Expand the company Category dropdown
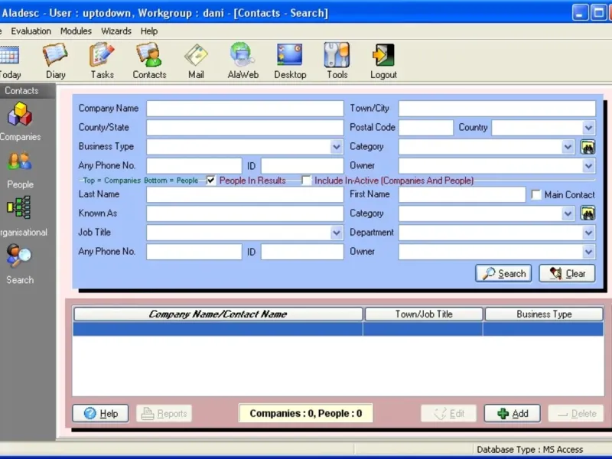 568,147
